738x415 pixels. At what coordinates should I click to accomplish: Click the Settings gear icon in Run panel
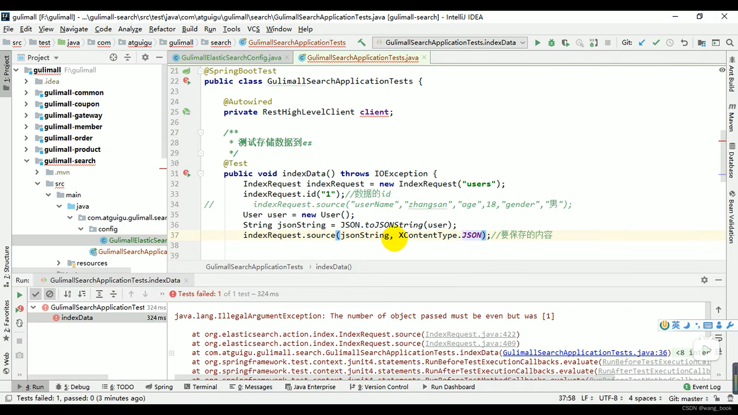point(704,280)
